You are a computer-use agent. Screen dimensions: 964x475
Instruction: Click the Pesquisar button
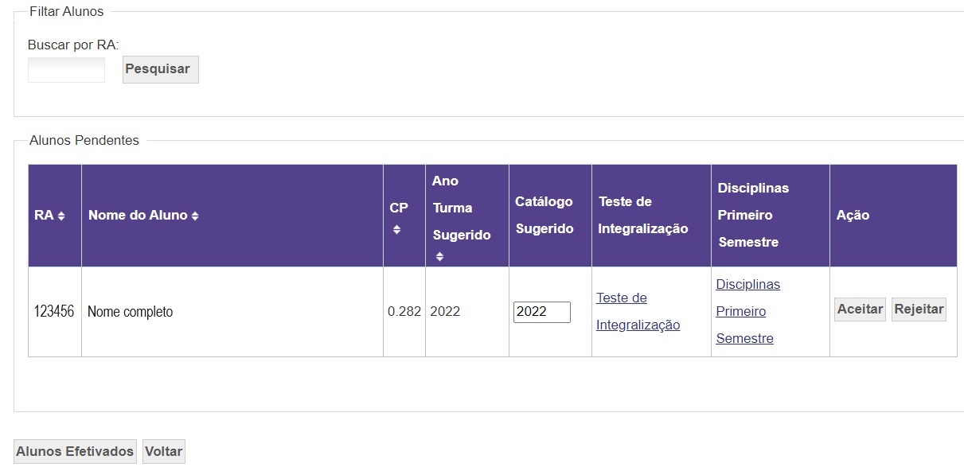coord(160,69)
